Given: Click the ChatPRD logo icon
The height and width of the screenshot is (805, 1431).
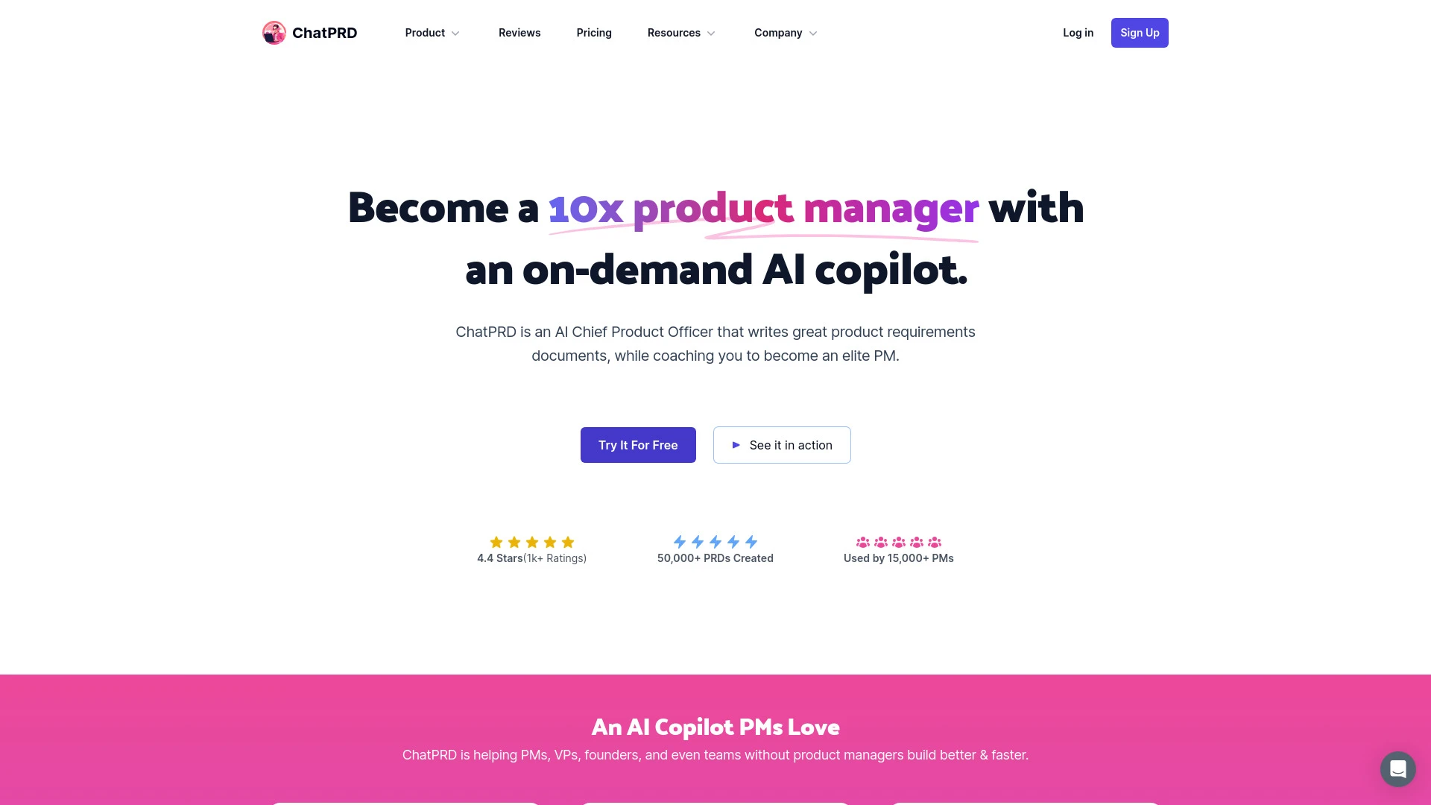Looking at the screenshot, I should pyautogui.click(x=274, y=33).
